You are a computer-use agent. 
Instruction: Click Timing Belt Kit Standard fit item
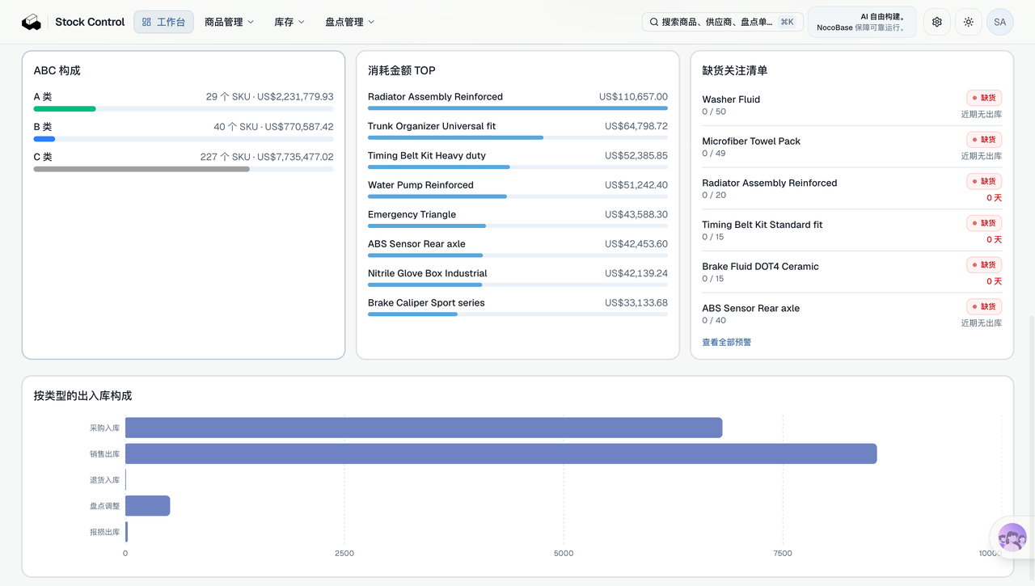pyautogui.click(x=763, y=225)
